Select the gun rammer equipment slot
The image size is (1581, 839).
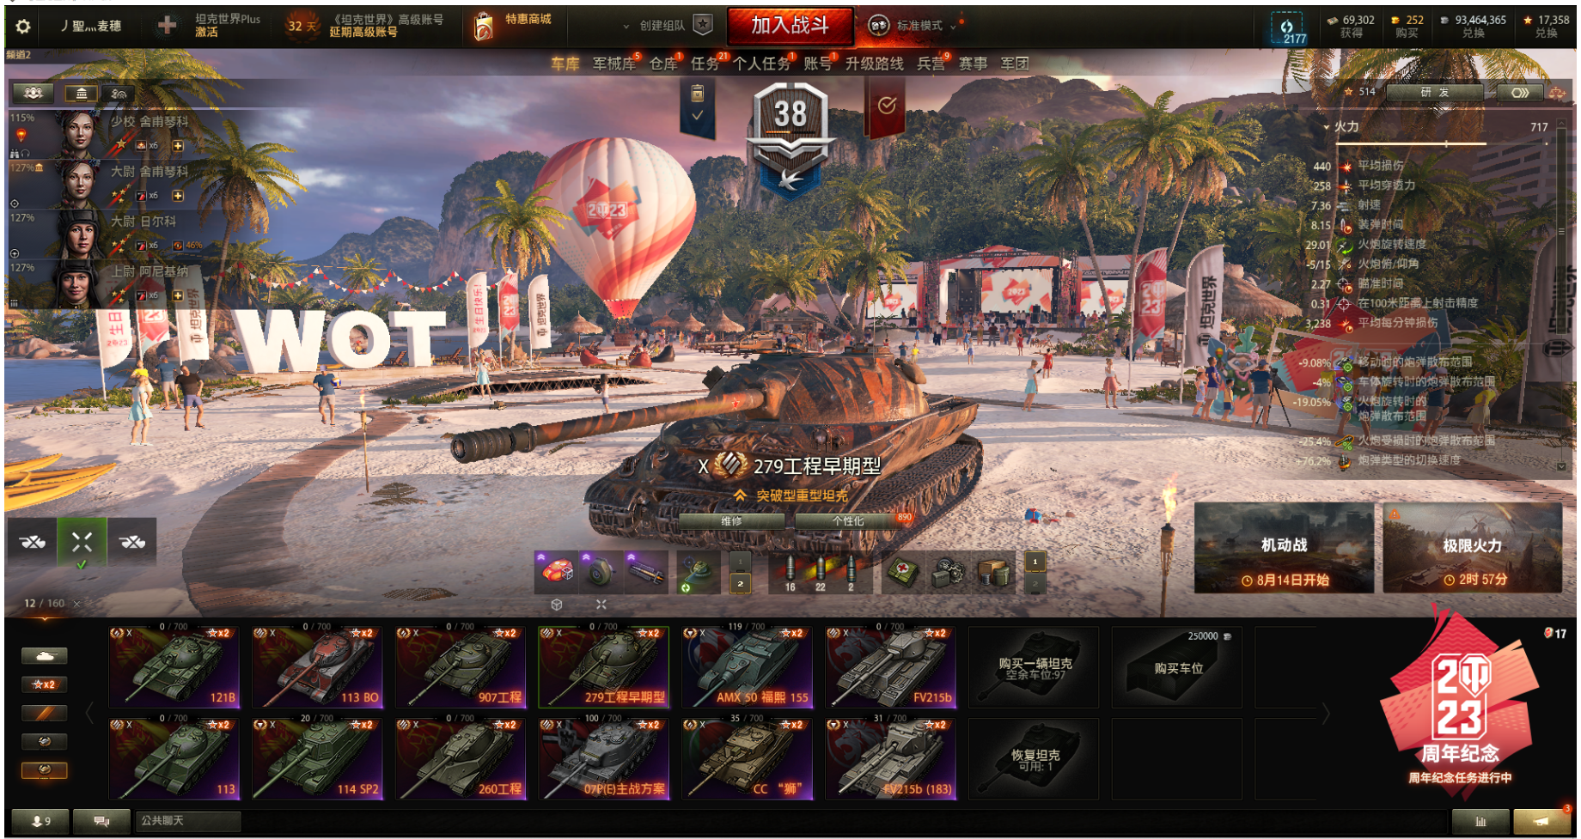click(646, 572)
